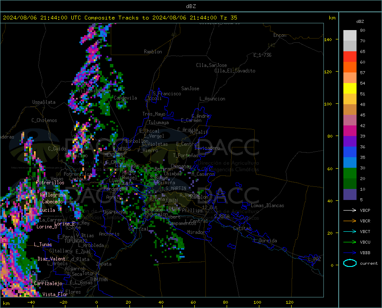The image size is (382, 308).
Task: Click the Vista_Flor label
Action: click(x=55, y=294)
